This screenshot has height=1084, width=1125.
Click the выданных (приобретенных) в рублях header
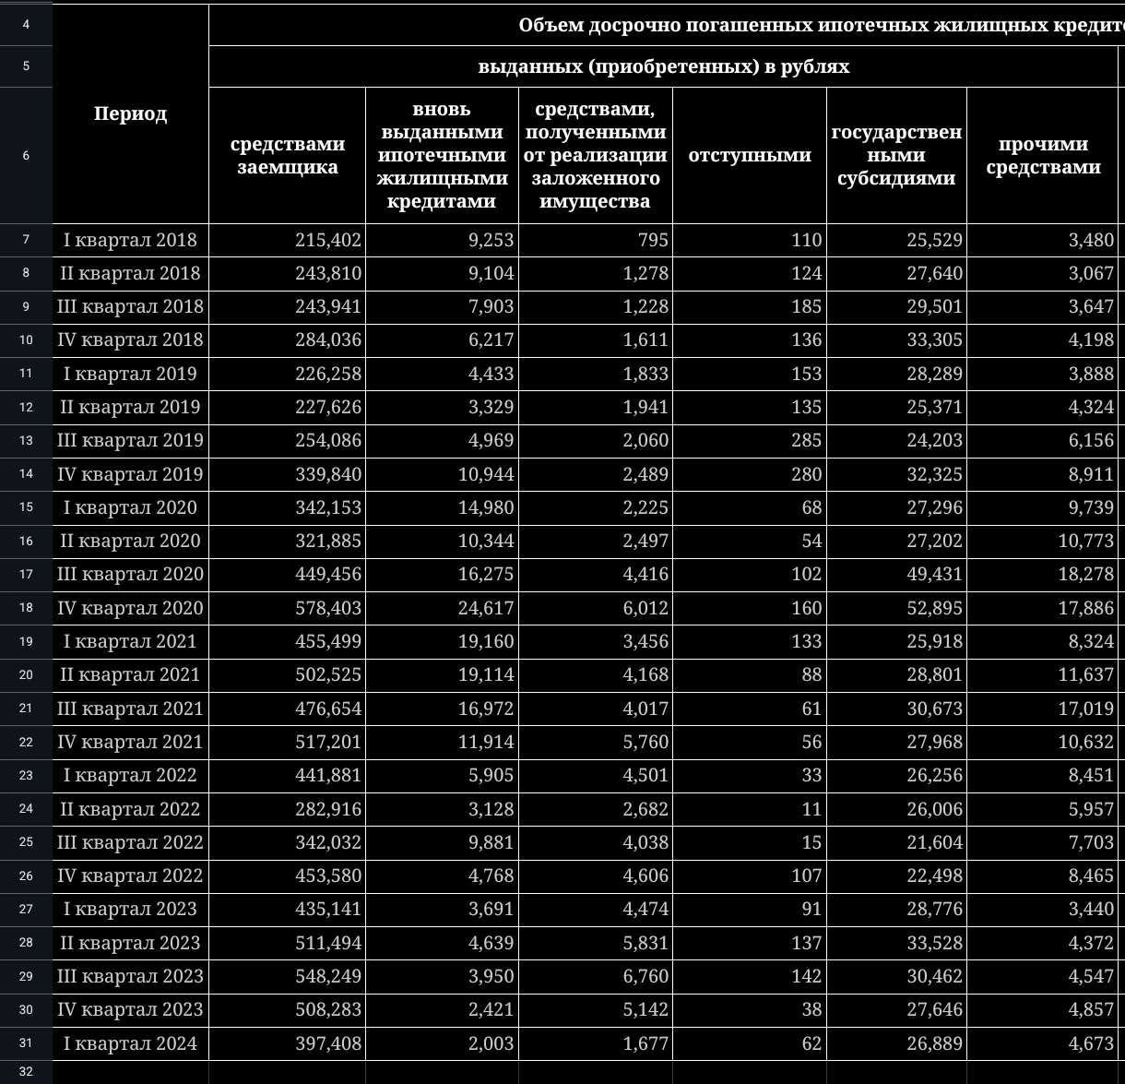[x=664, y=66]
